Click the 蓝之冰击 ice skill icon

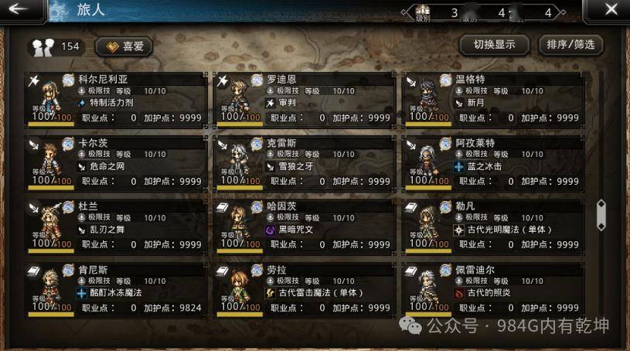point(459,166)
